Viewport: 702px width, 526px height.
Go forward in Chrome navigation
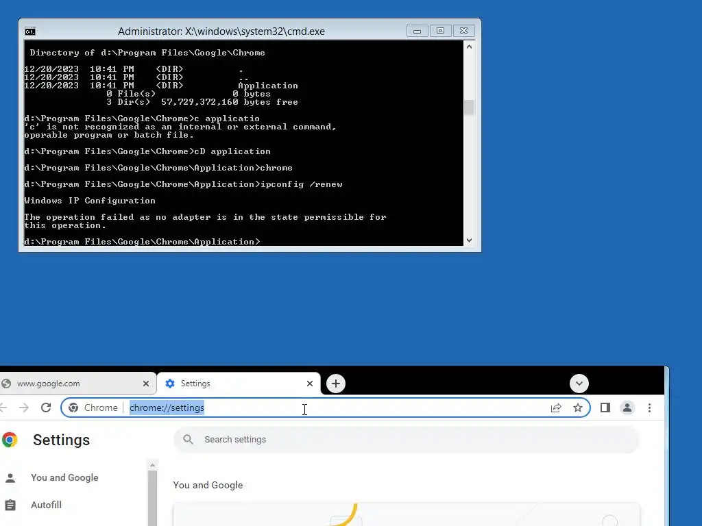[24, 408]
